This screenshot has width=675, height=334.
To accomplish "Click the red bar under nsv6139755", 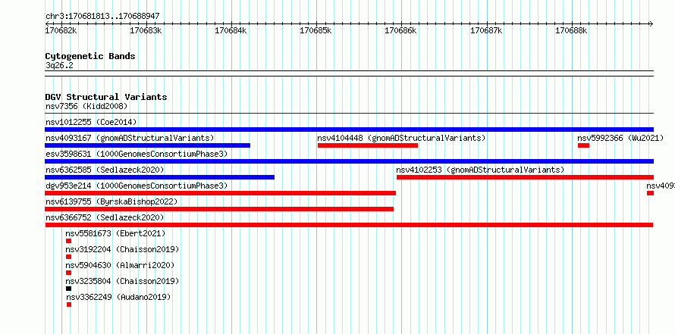I will pos(219,209).
